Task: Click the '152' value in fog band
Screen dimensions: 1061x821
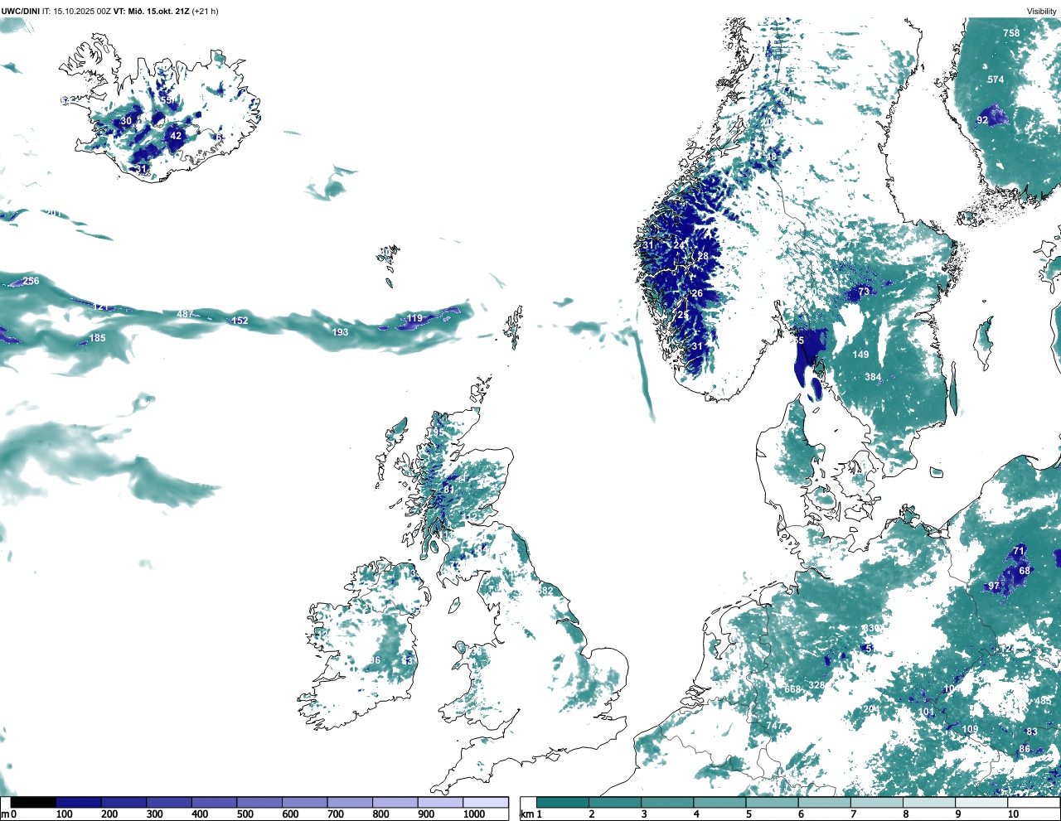Action: 240,321
